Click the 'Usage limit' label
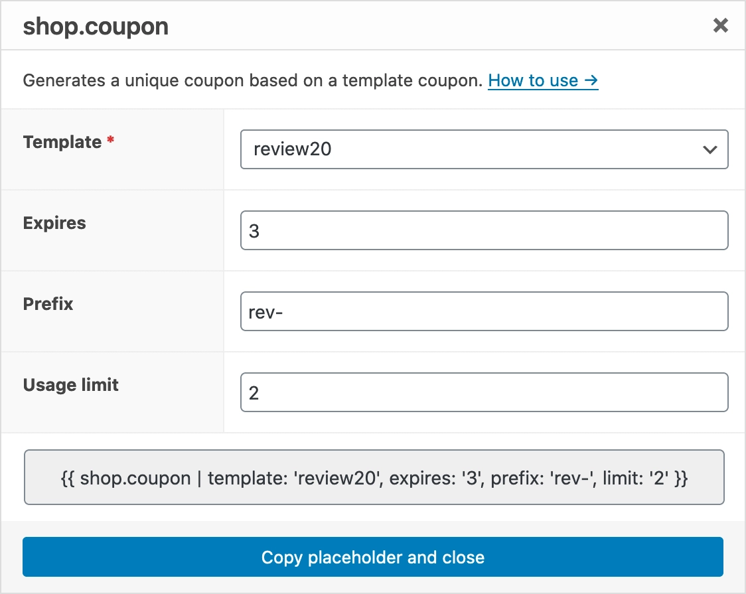This screenshot has height=594, width=746. tap(71, 385)
